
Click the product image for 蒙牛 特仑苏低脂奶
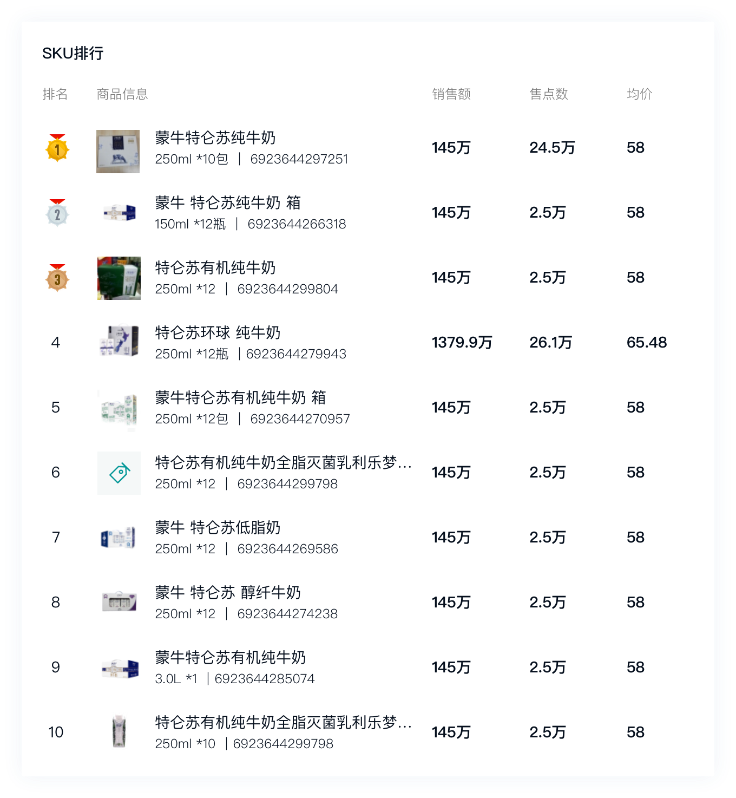pos(119,538)
